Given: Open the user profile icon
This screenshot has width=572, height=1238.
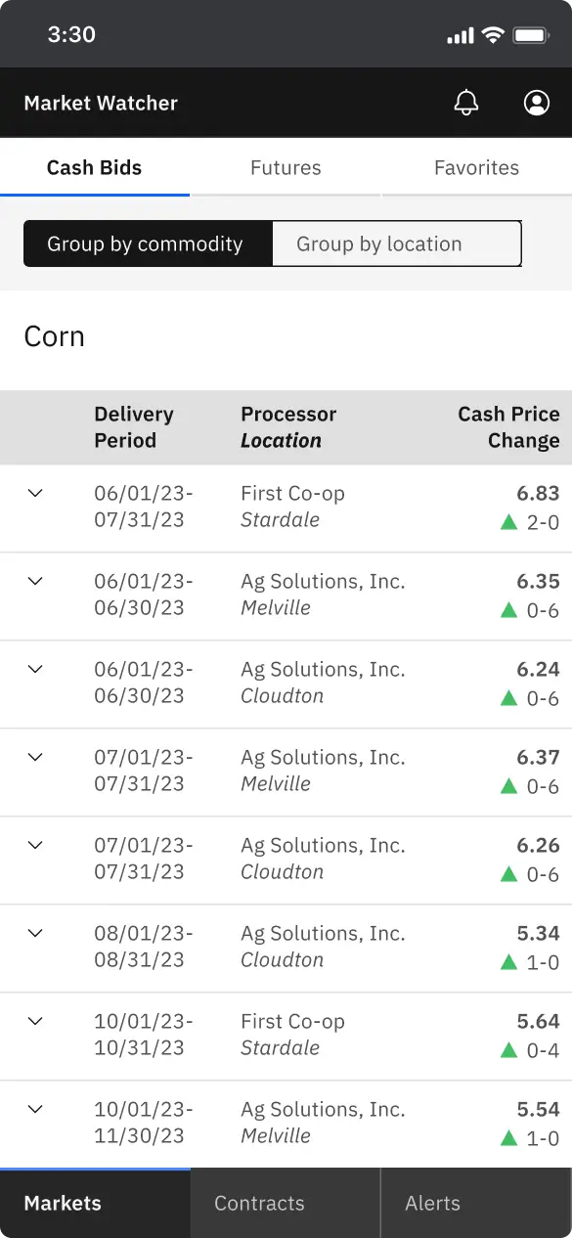Looking at the screenshot, I should pos(537,103).
